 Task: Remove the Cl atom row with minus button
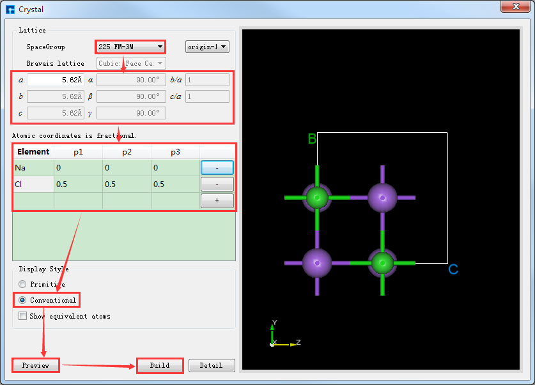[217, 184]
